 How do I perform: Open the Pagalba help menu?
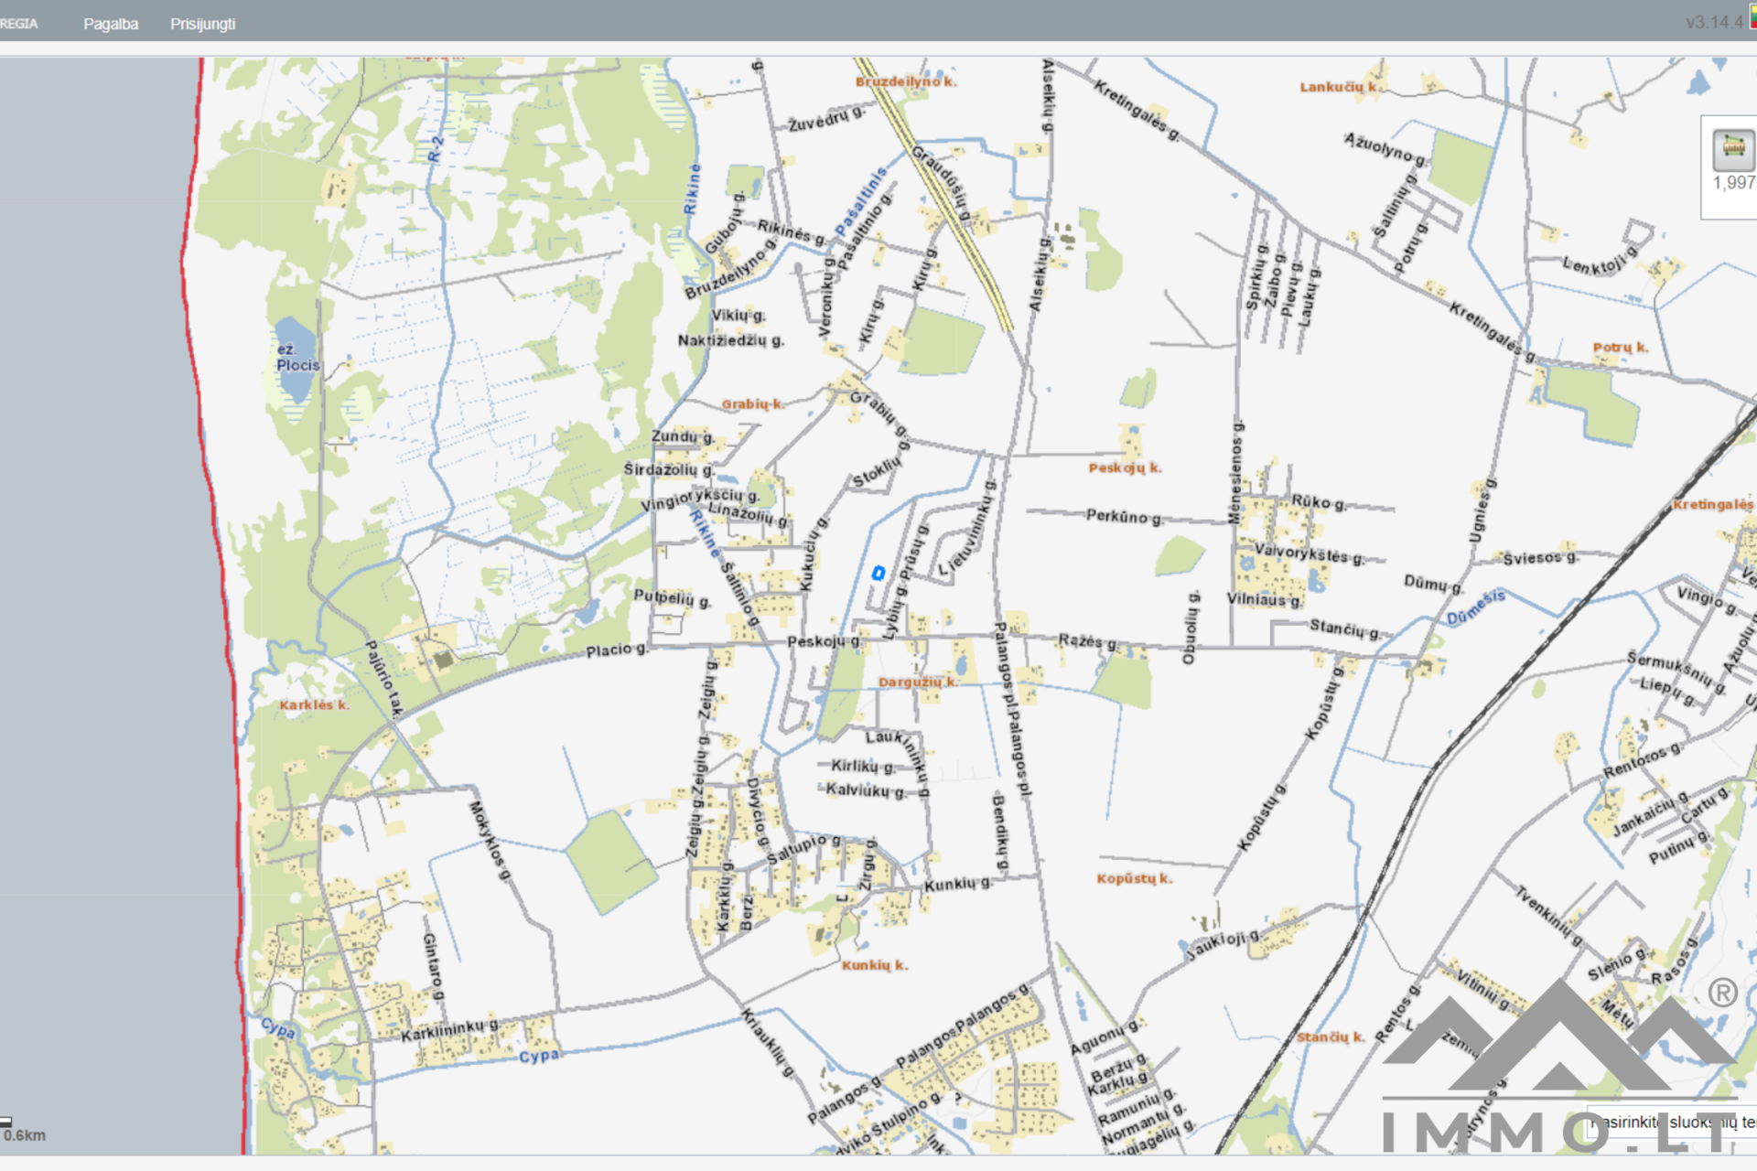point(111,24)
